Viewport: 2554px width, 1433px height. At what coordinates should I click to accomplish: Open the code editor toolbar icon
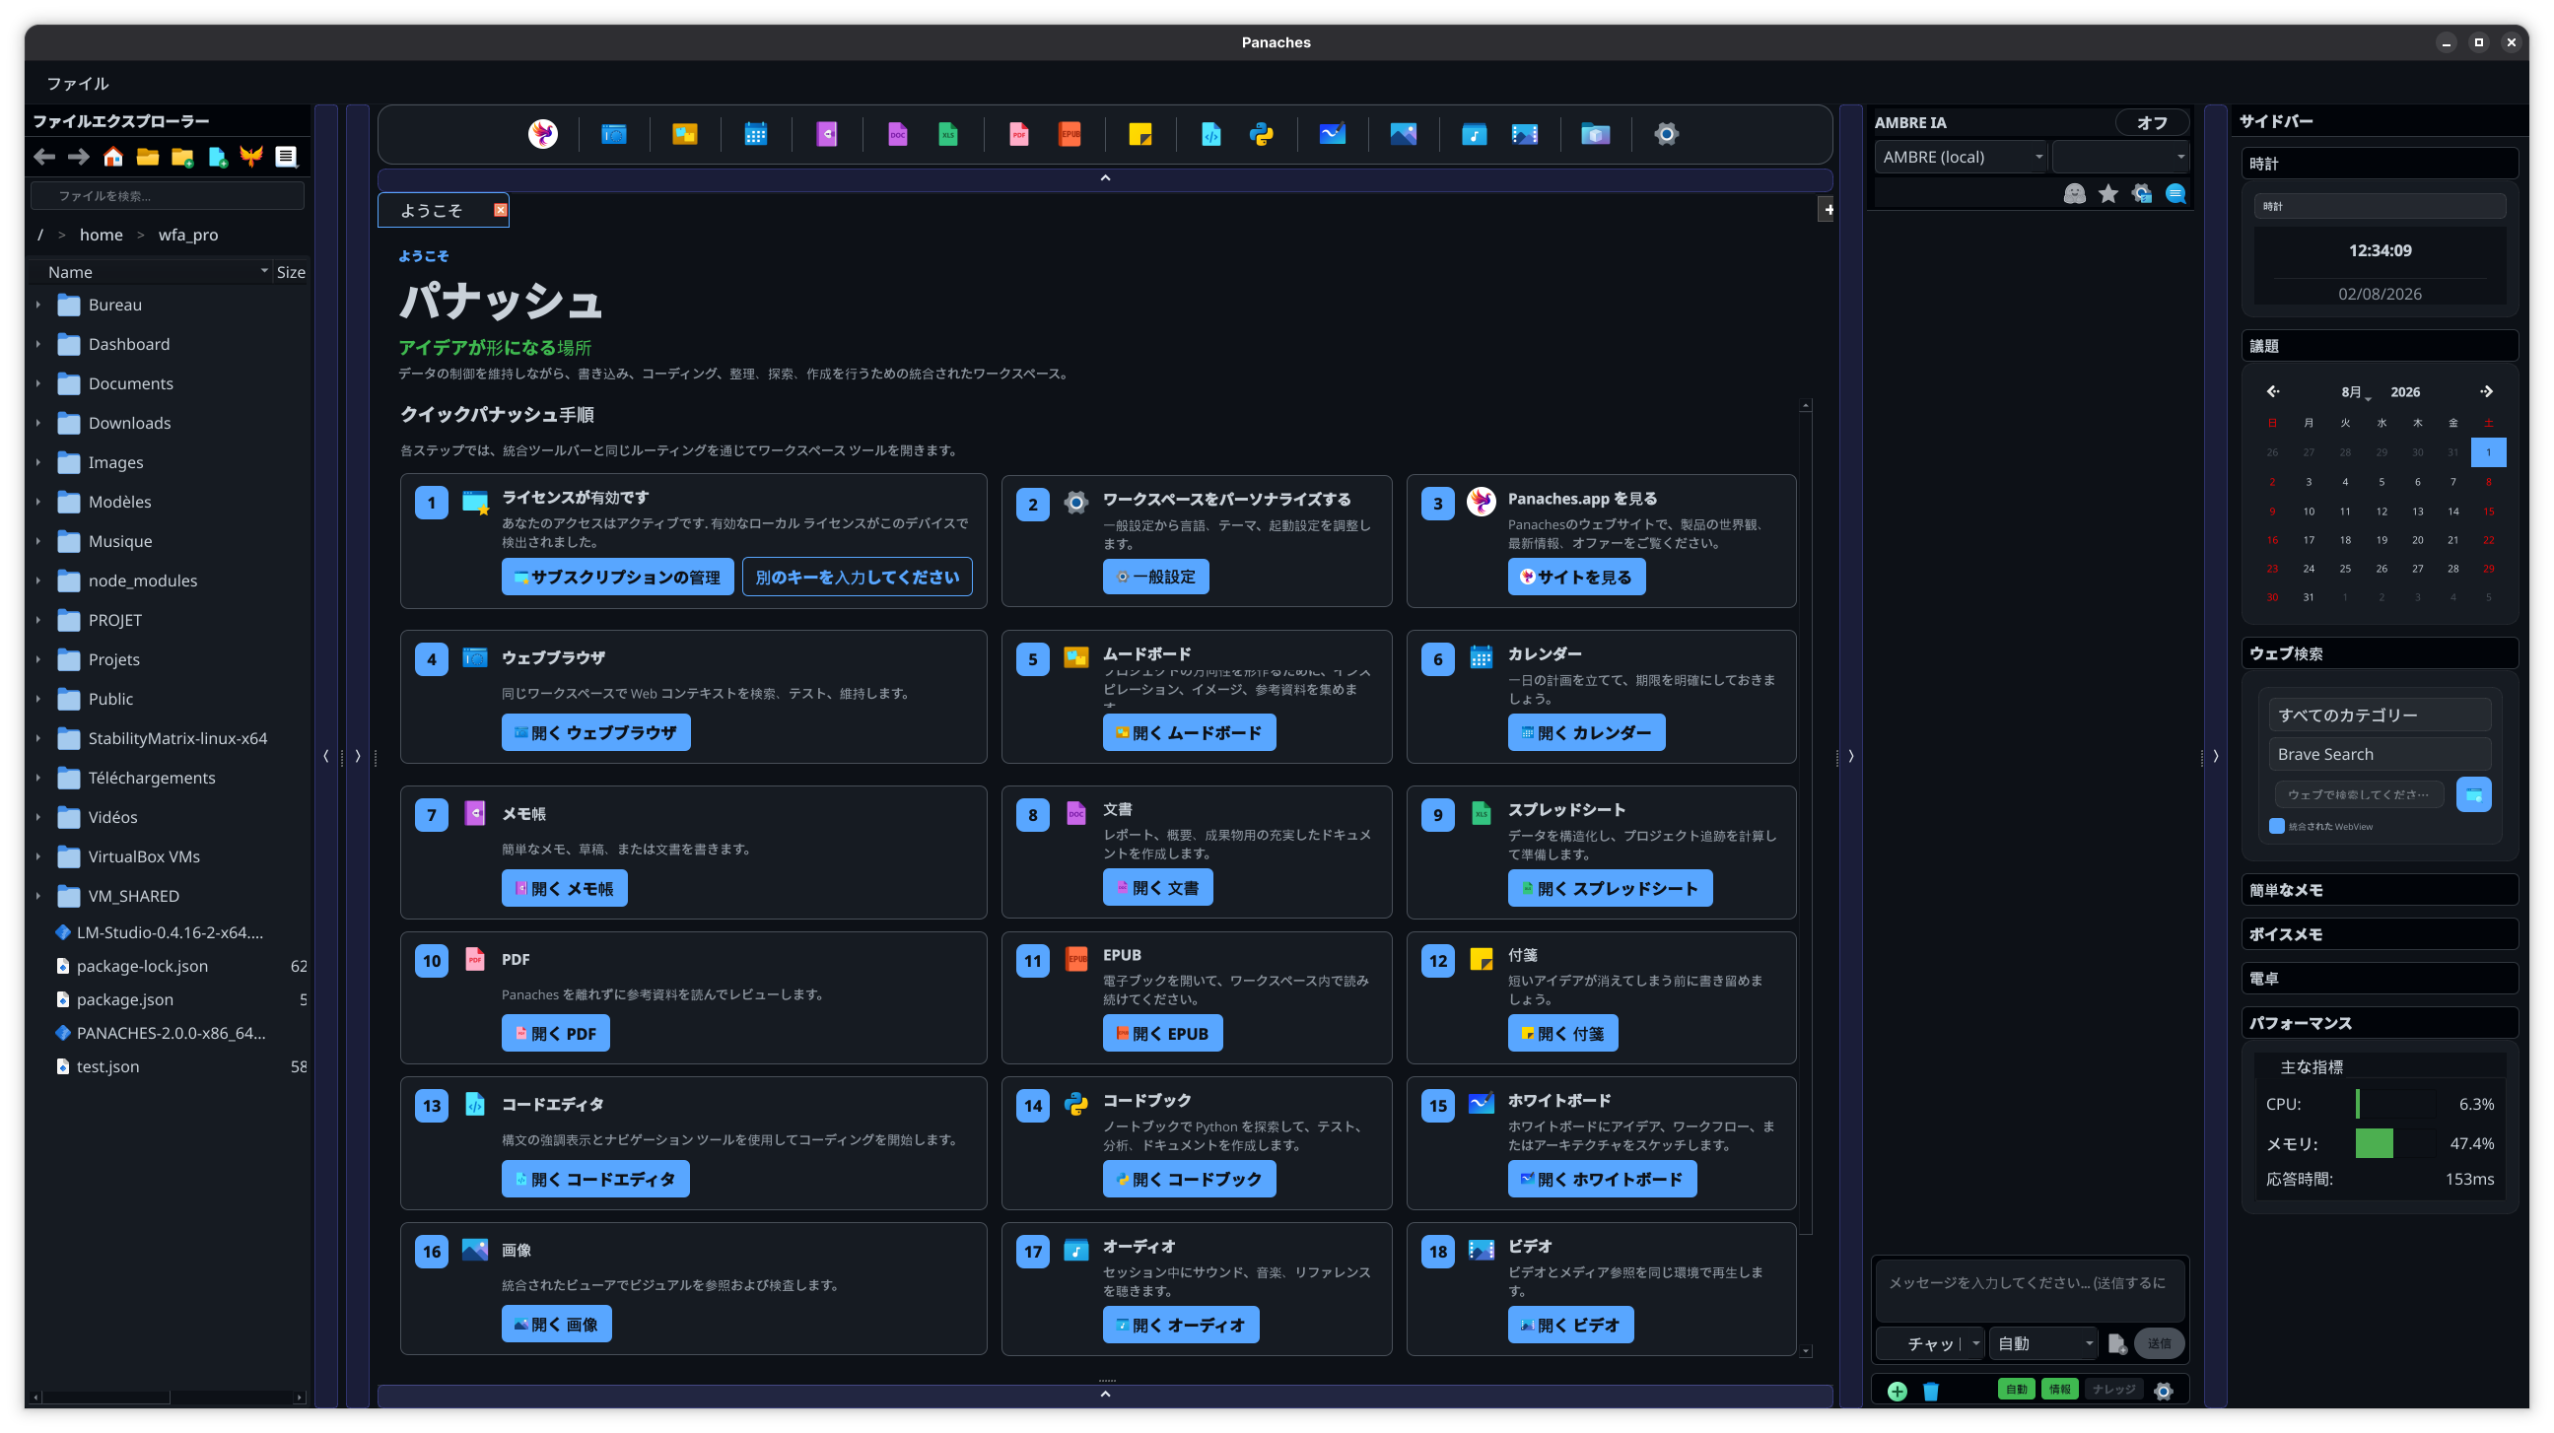click(1210, 134)
